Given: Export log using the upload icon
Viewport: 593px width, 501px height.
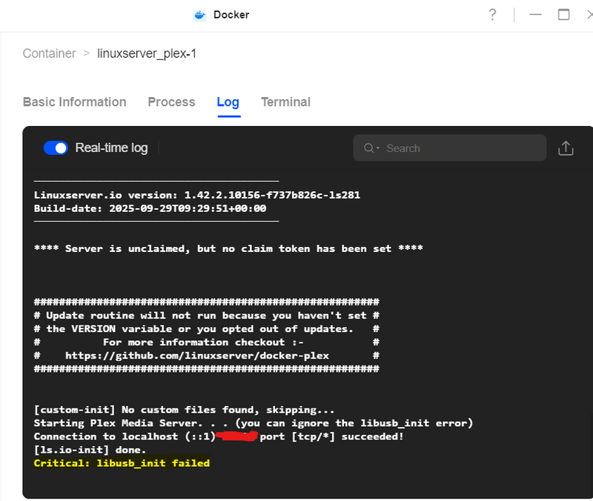Looking at the screenshot, I should (x=566, y=148).
